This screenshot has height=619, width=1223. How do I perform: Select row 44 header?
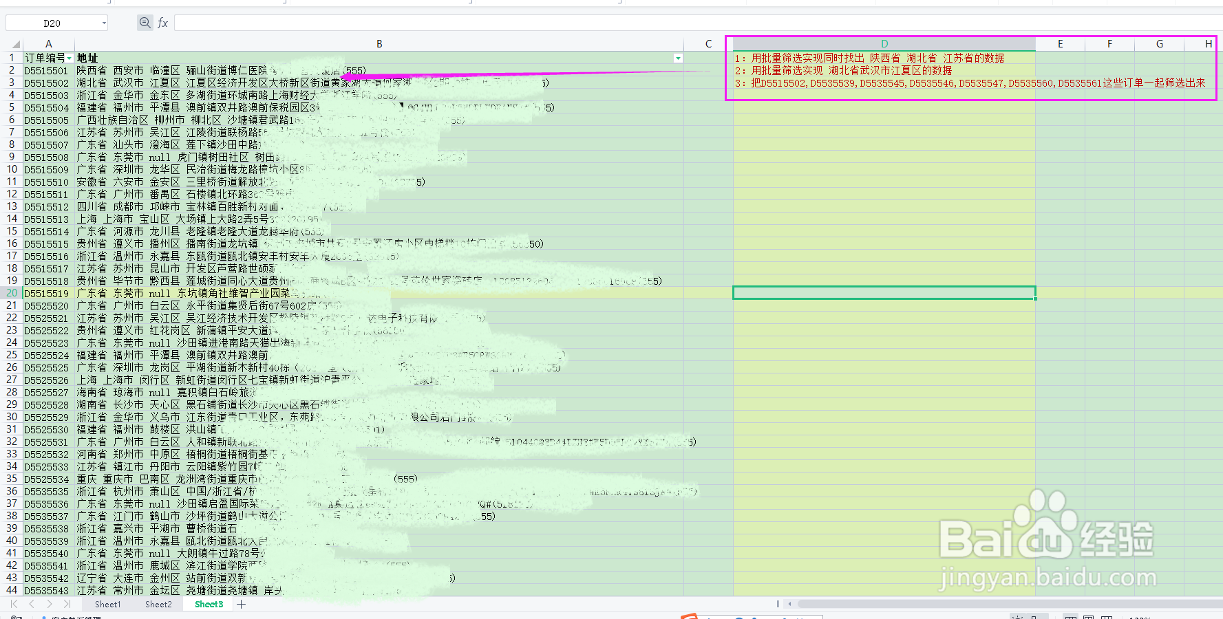coord(12,590)
